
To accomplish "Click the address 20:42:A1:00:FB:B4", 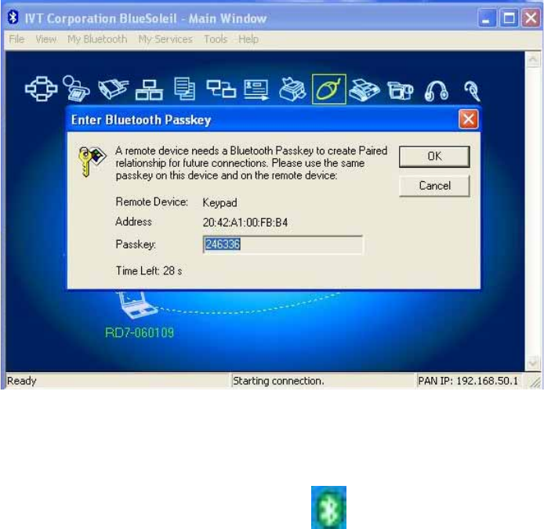I will [245, 223].
